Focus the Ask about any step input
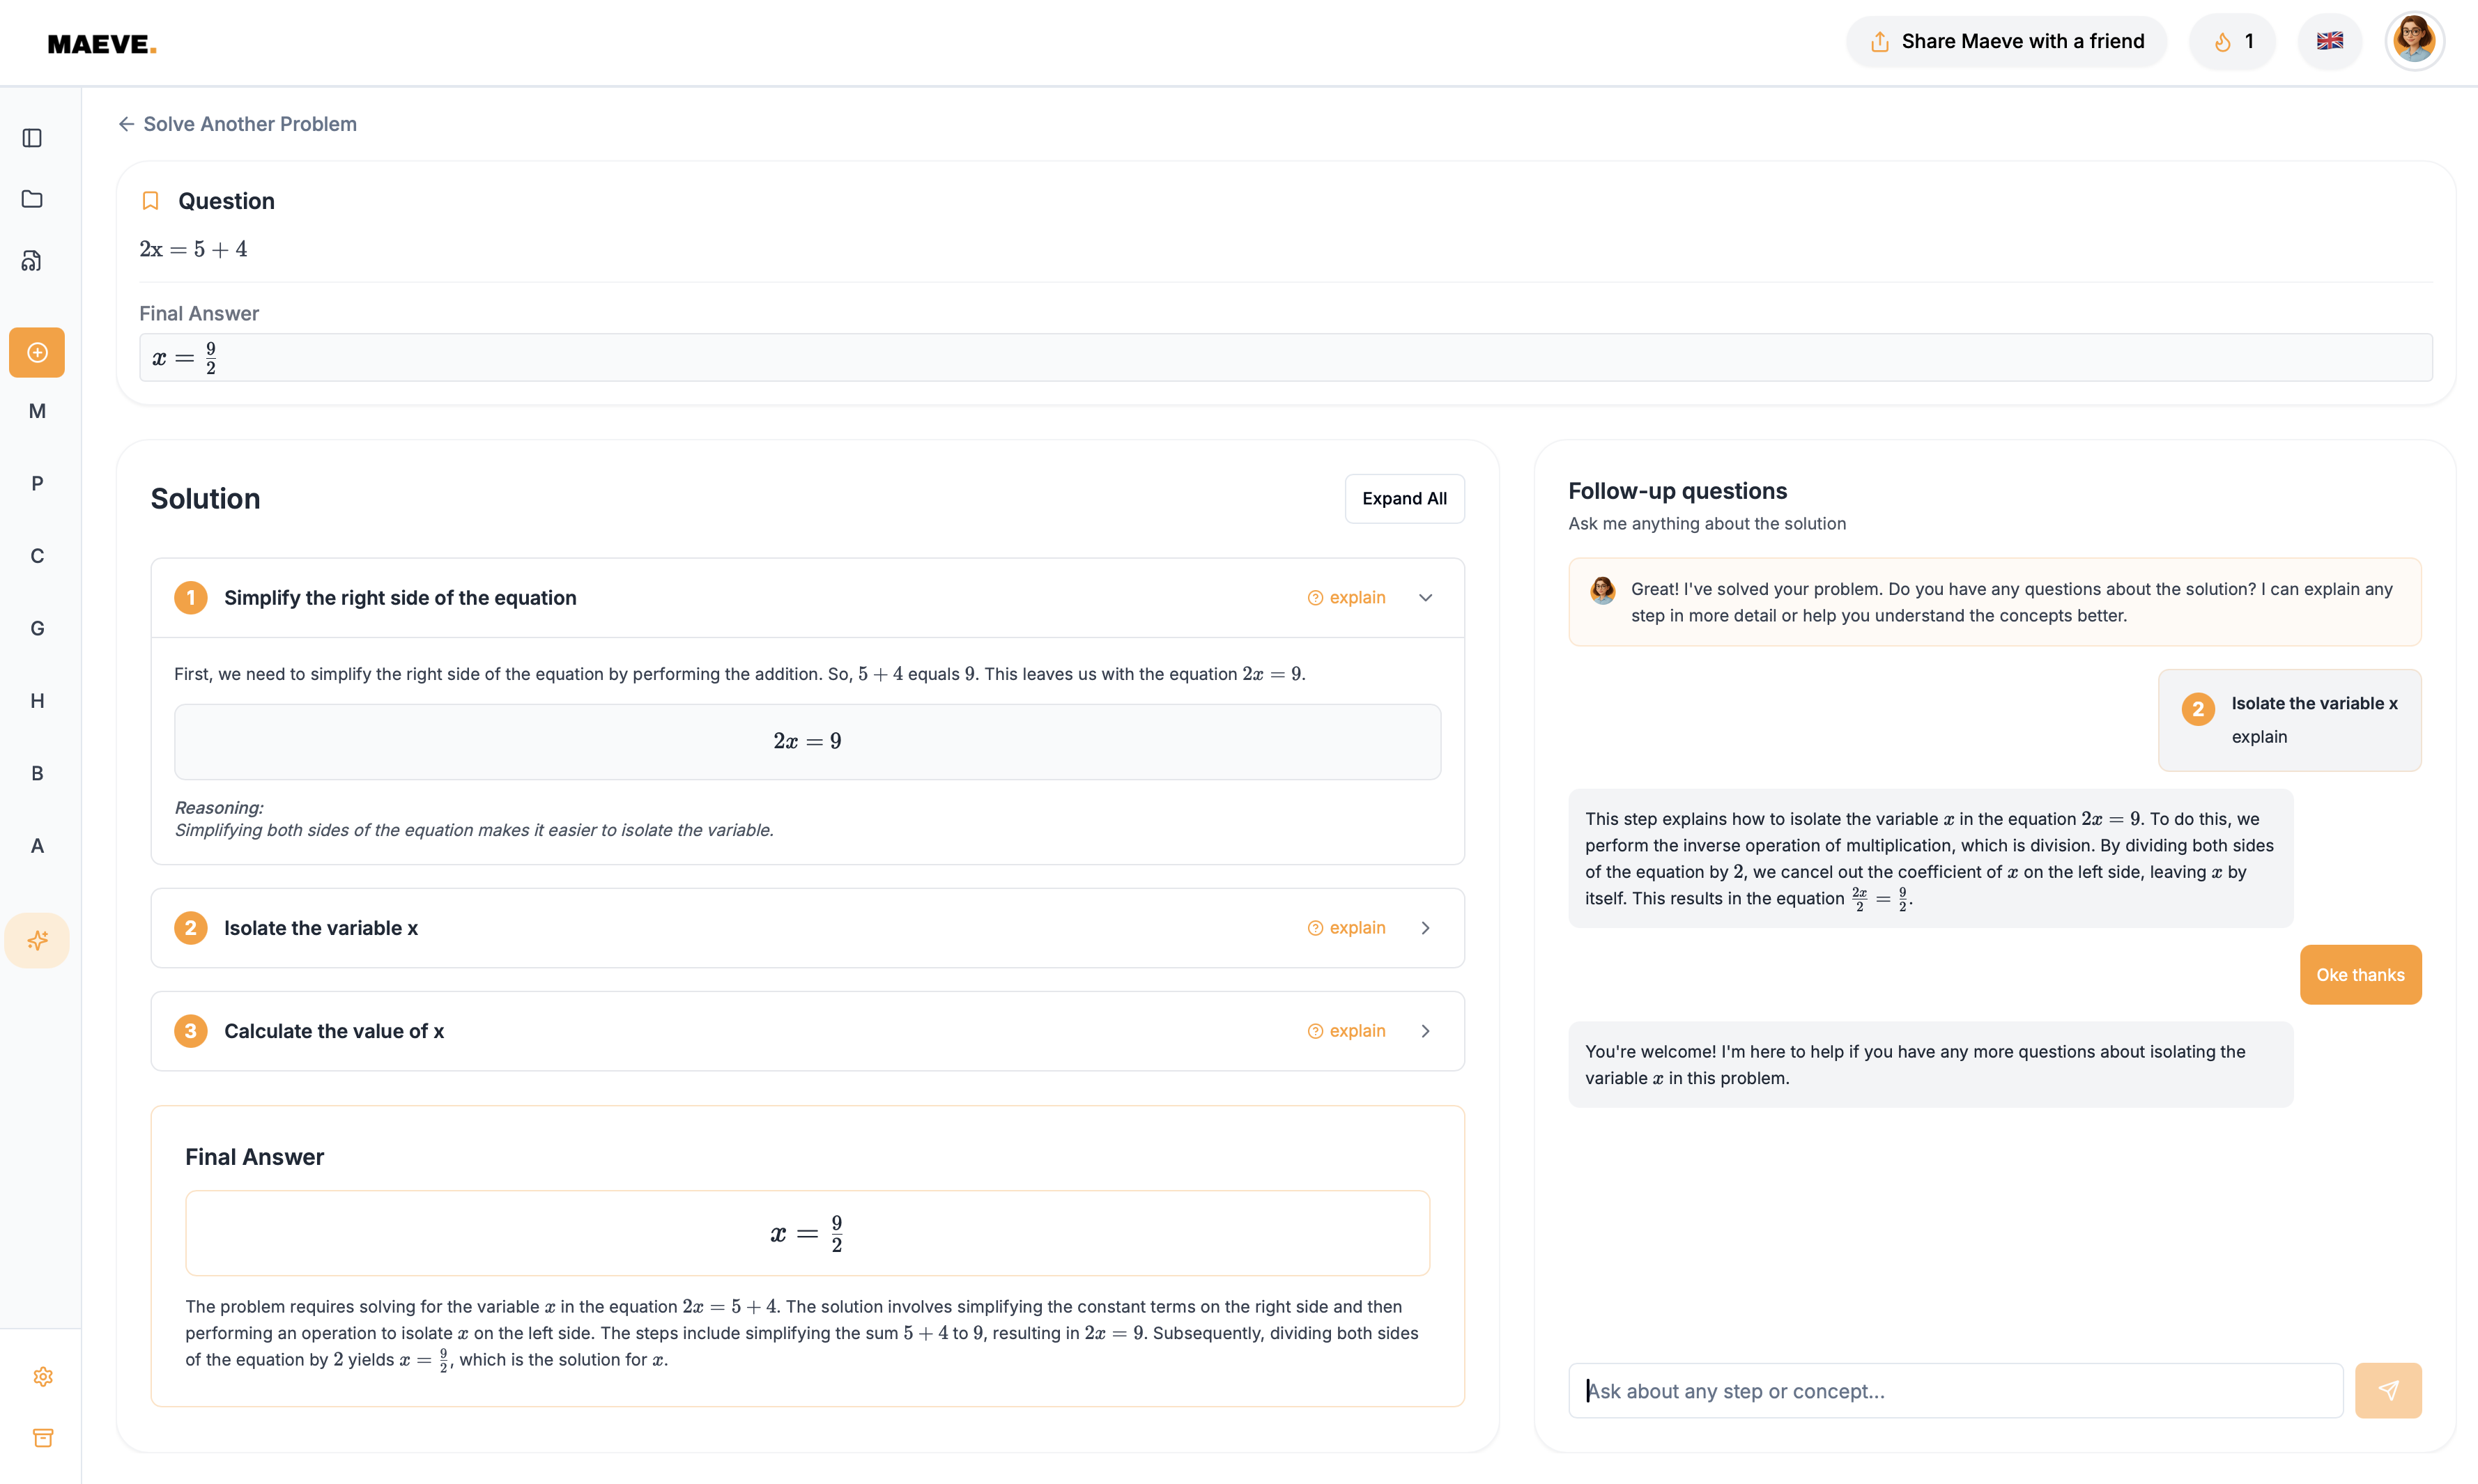 [x=1954, y=1391]
